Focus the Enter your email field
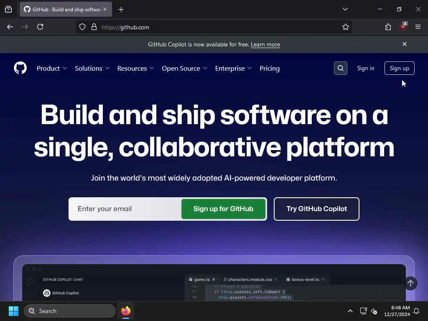This screenshot has height=321, width=428. tap(125, 209)
